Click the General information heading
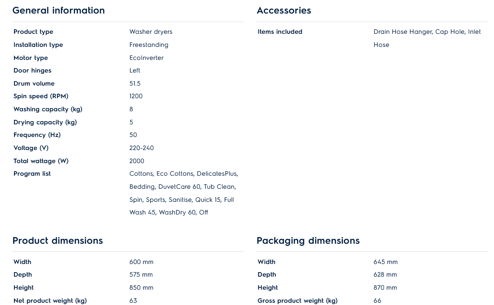Viewport: 494px width, 305px height. pos(59,10)
